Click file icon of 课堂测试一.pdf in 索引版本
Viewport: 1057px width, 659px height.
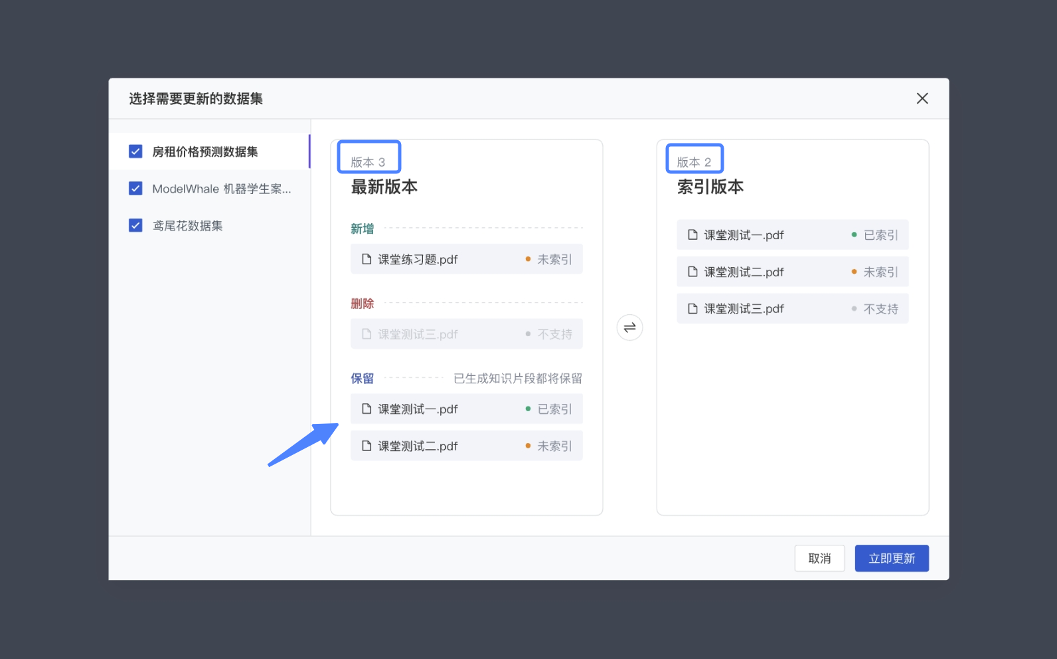click(692, 235)
